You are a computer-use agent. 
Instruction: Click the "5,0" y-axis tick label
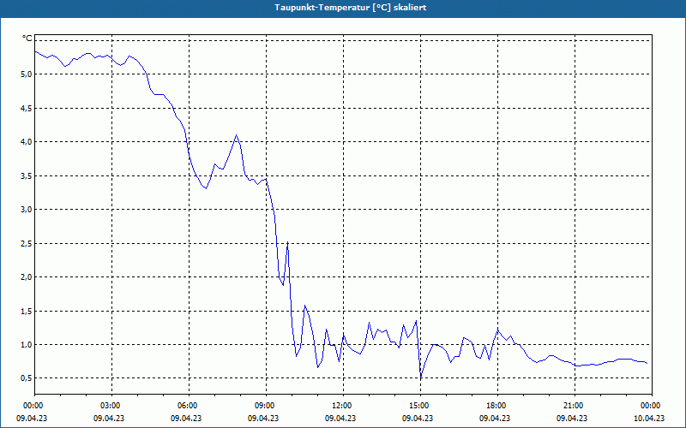[x=27, y=74]
